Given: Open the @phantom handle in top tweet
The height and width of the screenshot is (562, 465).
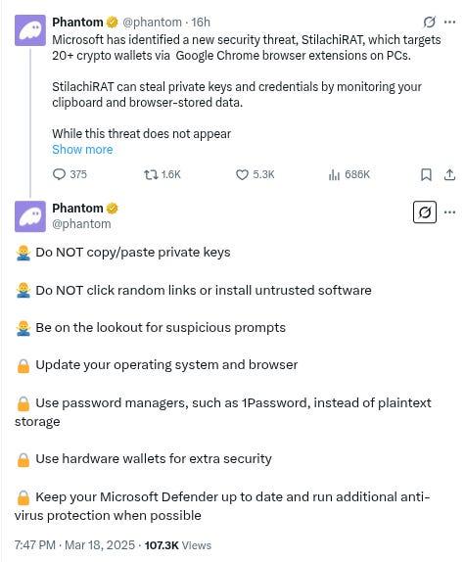Looking at the screenshot, I should (153, 23).
